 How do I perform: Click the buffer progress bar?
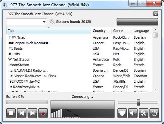point(27,102)
